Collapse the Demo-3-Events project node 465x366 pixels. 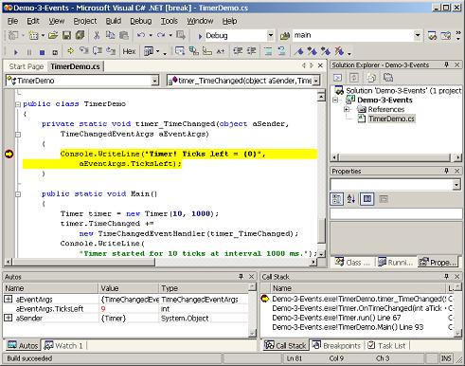click(x=336, y=101)
